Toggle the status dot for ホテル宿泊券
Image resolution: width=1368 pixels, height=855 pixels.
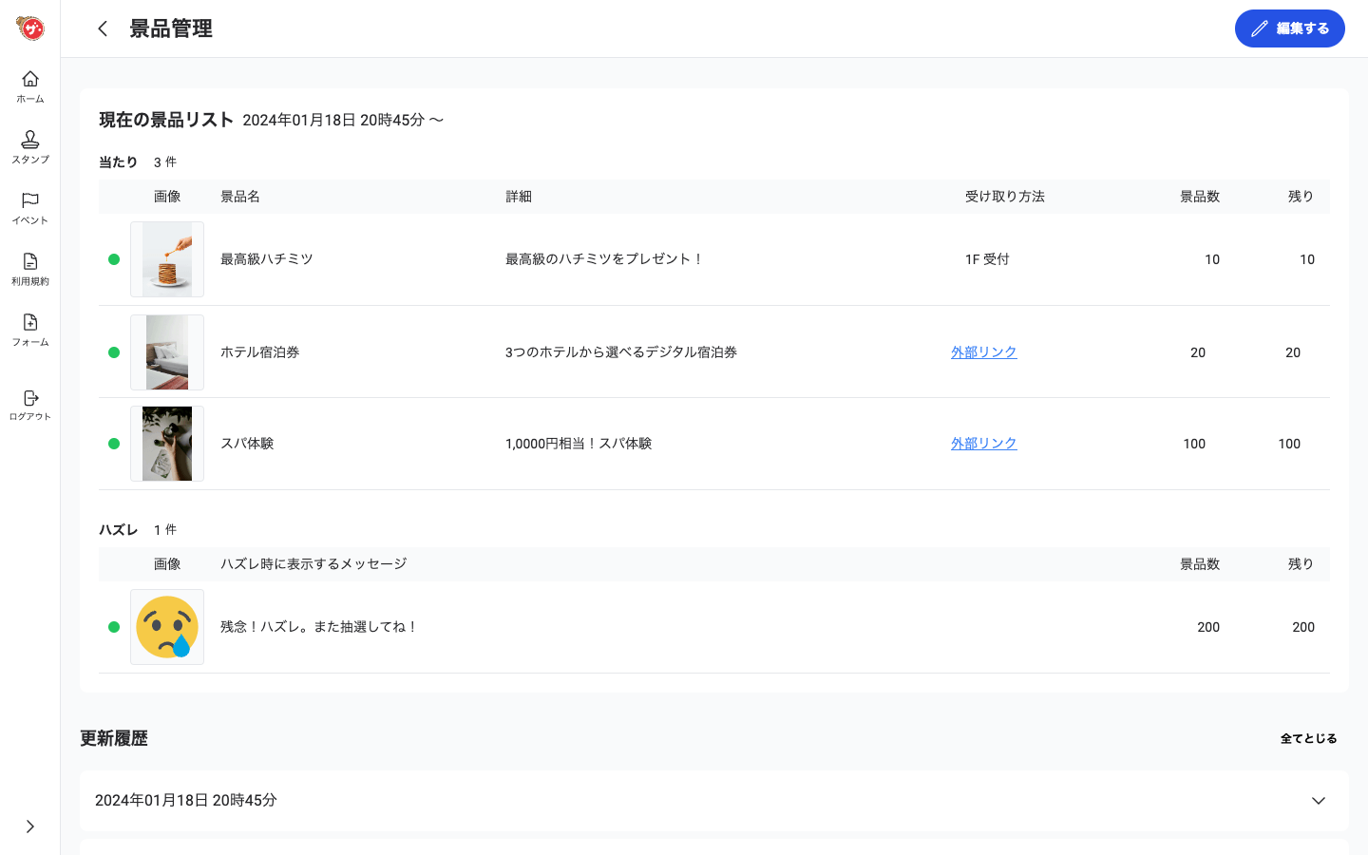(114, 352)
